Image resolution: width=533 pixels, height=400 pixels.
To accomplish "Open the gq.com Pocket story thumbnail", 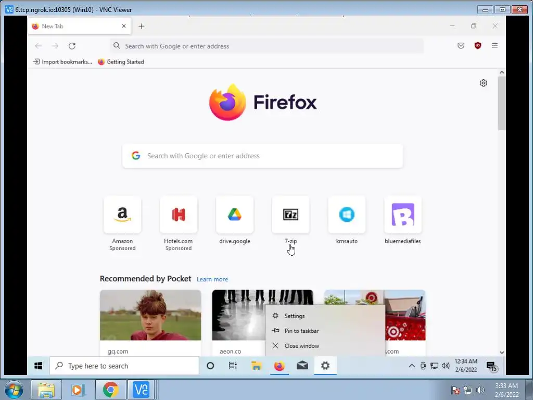I will pos(150,315).
